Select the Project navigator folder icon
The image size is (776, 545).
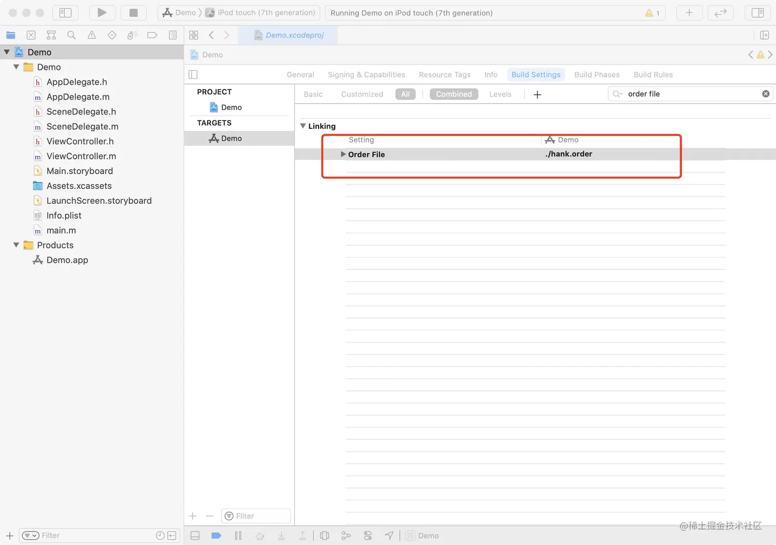tap(11, 35)
